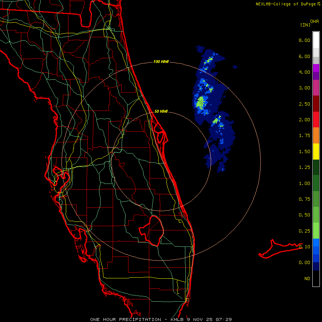The image size is (322, 322).
Task: Pick the darkest green swatch beside 1.25
Action: pos(316,167)
